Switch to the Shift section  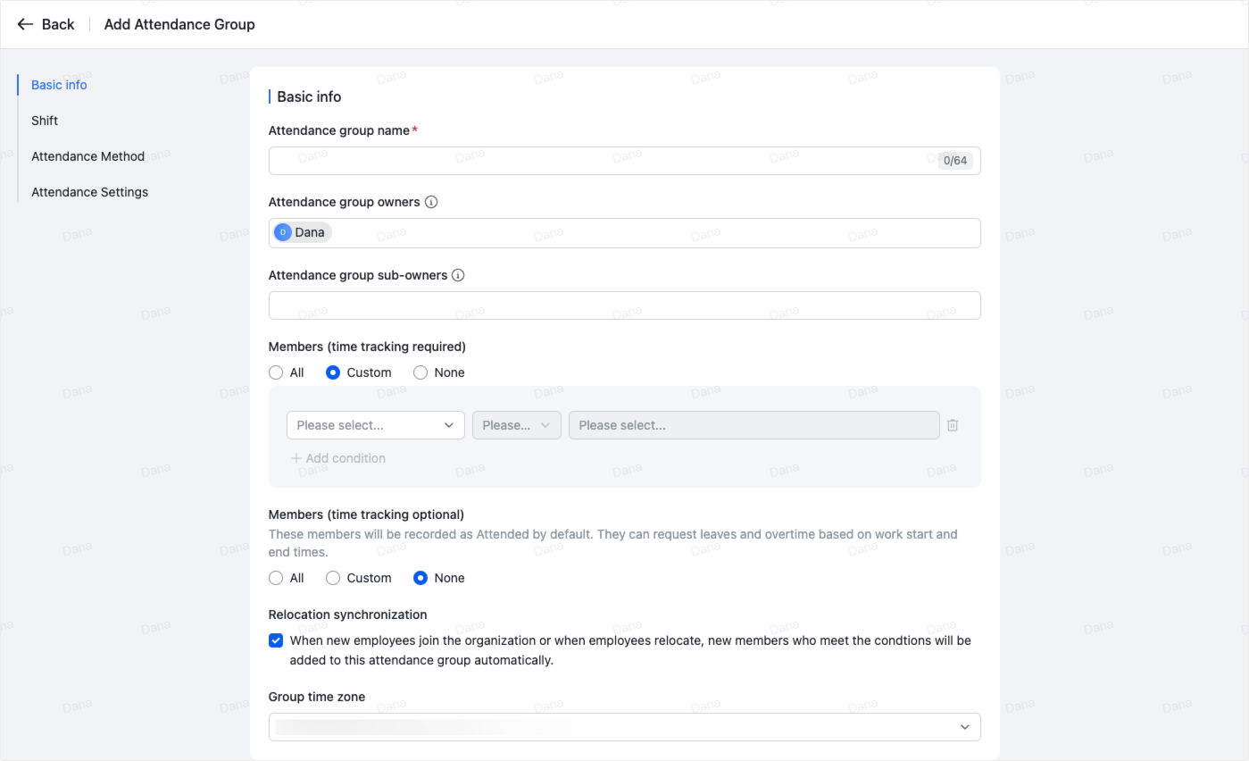pos(45,121)
